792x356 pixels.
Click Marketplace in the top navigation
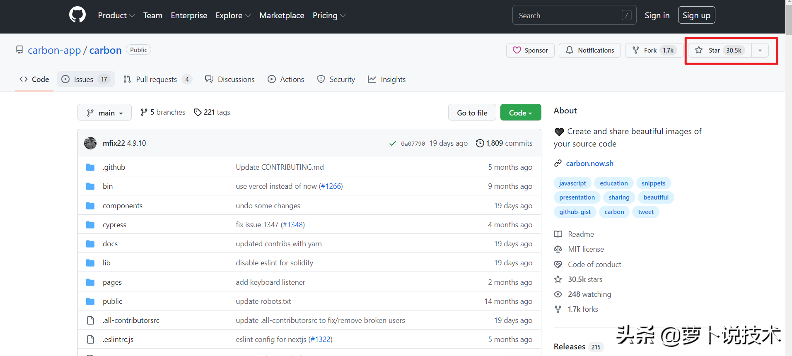tap(282, 15)
